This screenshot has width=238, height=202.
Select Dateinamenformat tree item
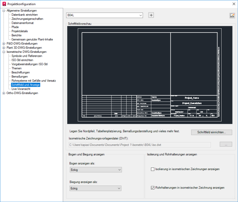coord(23,23)
